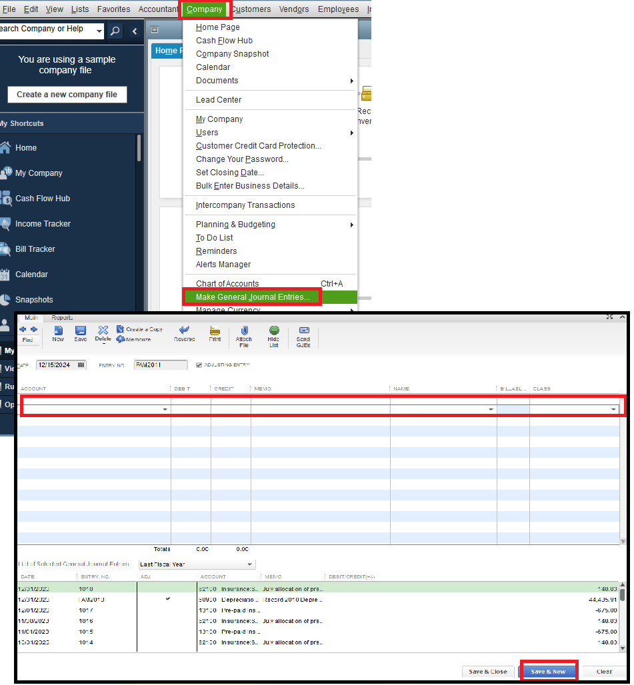Click the journal entry date field
The width and height of the screenshot is (634, 685).
click(61, 364)
